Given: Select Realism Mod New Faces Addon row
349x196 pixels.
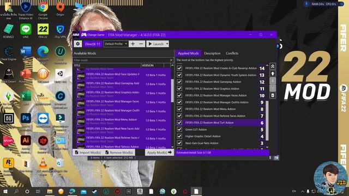Looking at the screenshot, I should click(x=124, y=130).
